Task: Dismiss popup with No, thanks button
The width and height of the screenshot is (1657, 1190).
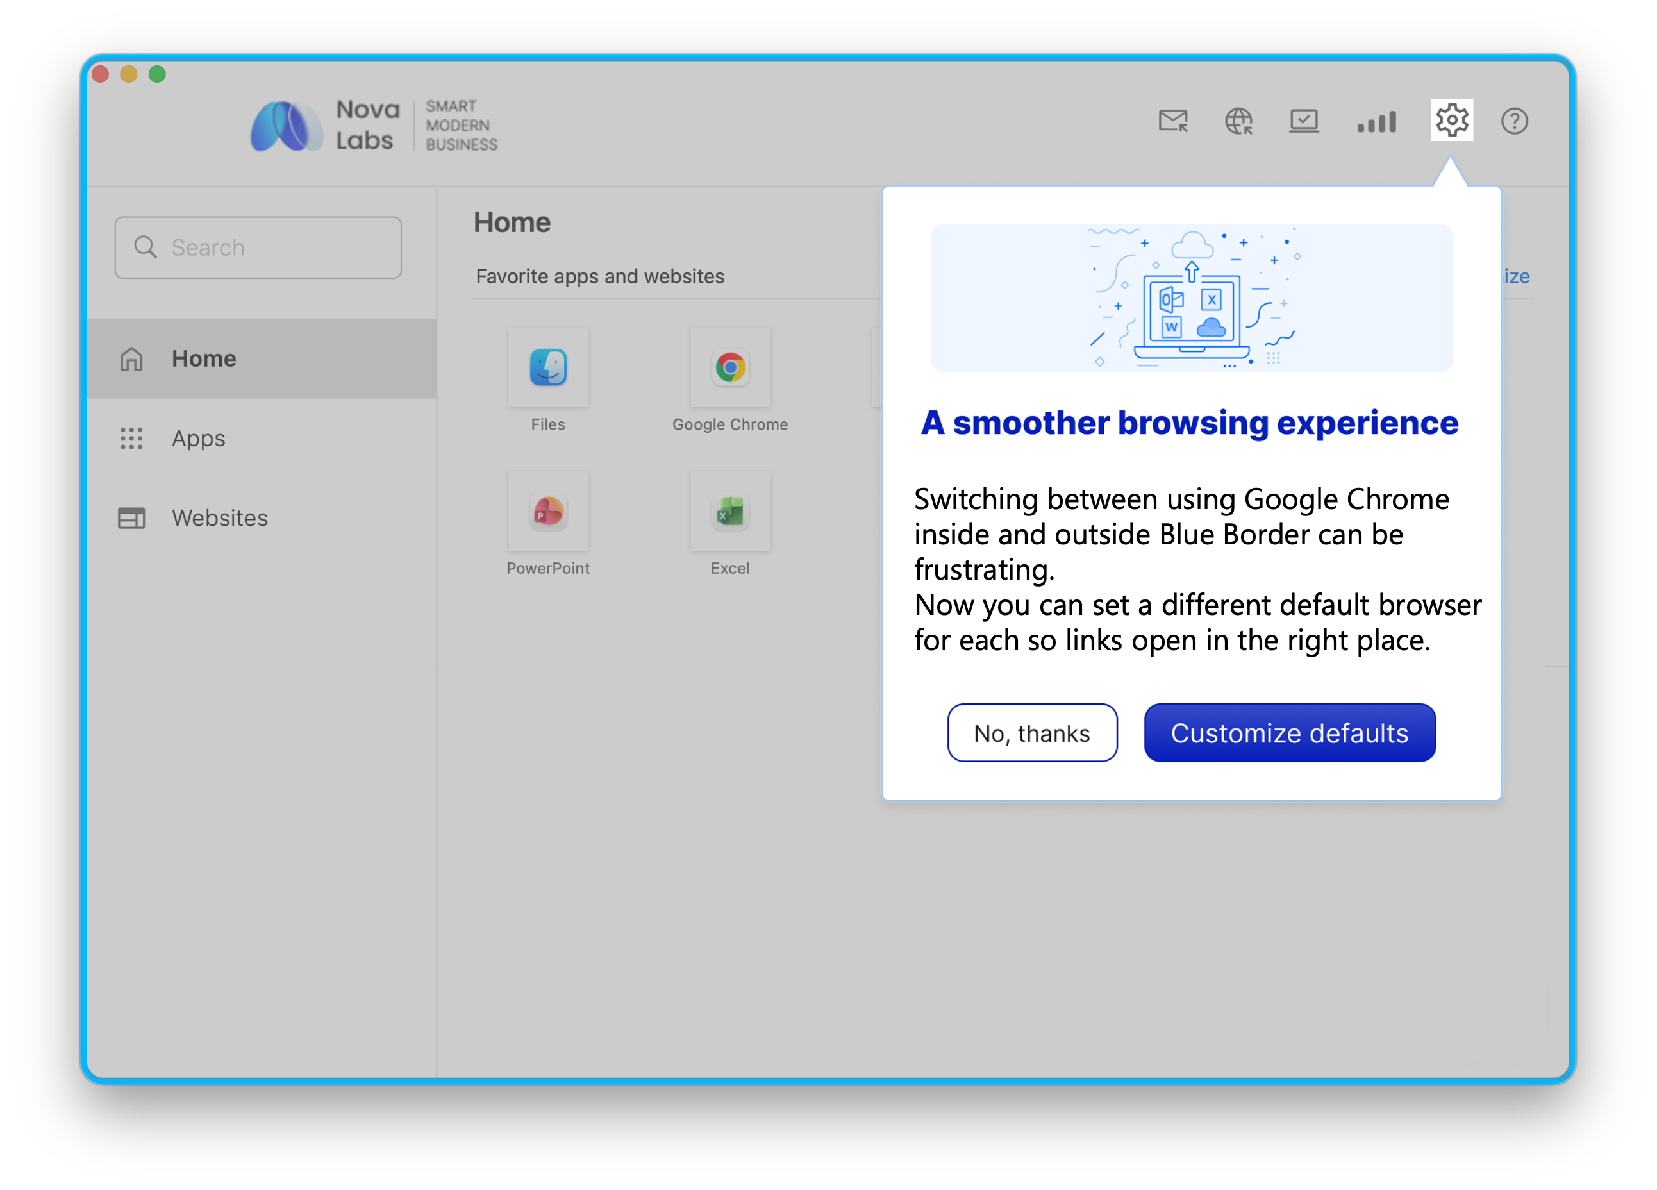Action: click(x=1031, y=732)
